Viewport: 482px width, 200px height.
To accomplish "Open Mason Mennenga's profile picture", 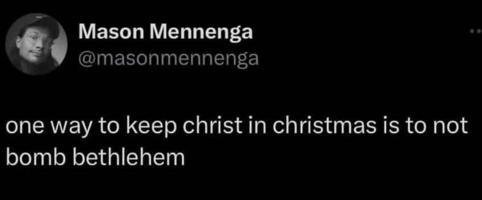I will tap(38, 44).
